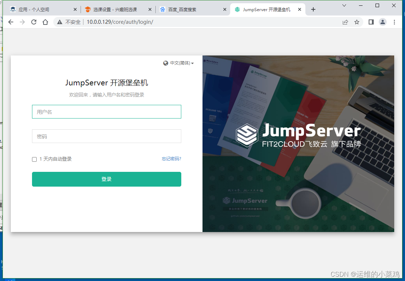The height and width of the screenshot is (281, 405).
Task: Open the Chrome side panel icon
Action: pyautogui.click(x=371, y=22)
